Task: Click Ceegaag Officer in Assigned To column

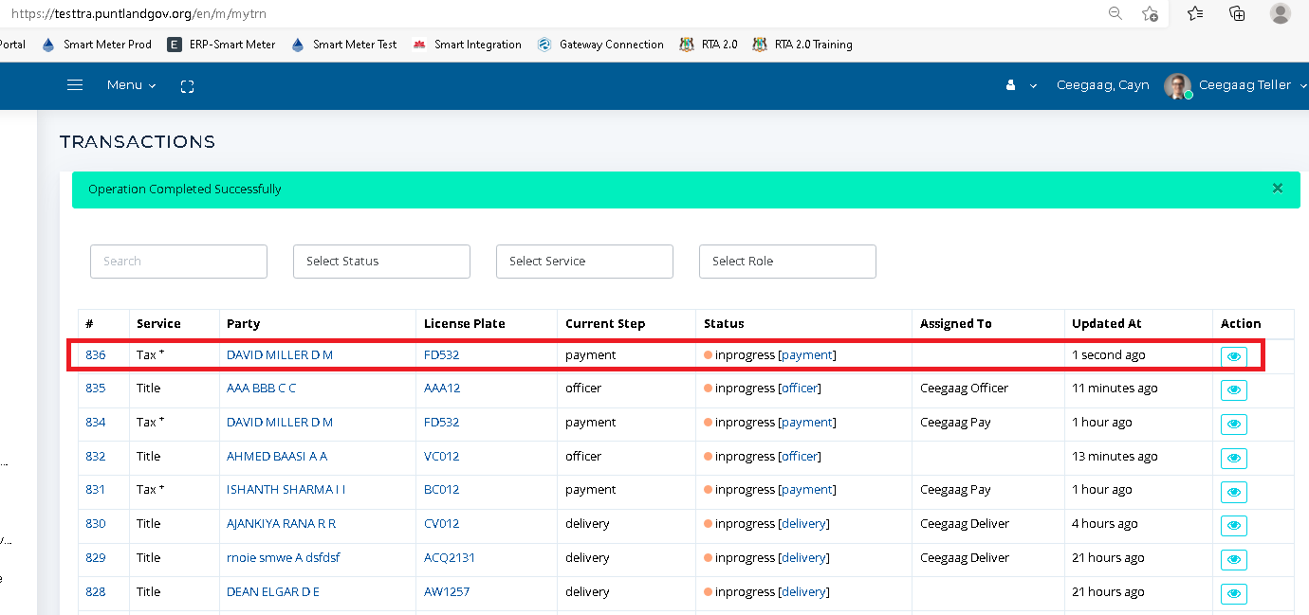Action: tap(965, 388)
